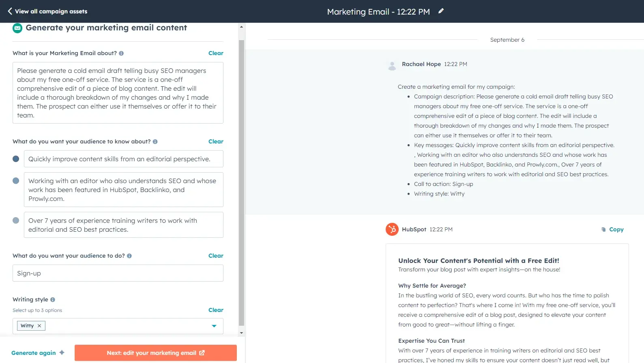Clear the audience key messages

[x=215, y=141]
